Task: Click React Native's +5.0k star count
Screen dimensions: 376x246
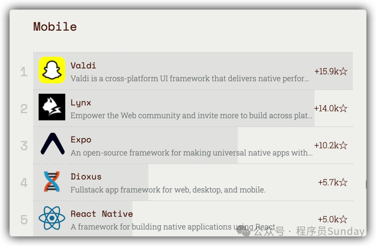Action: (x=332, y=219)
